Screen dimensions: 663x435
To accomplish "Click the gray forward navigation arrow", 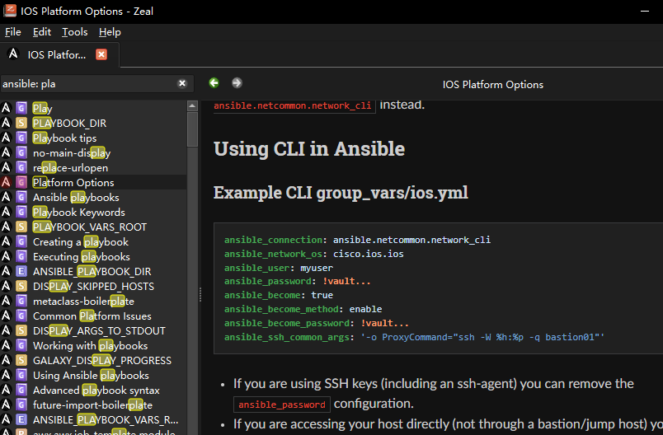I will [x=237, y=82].
